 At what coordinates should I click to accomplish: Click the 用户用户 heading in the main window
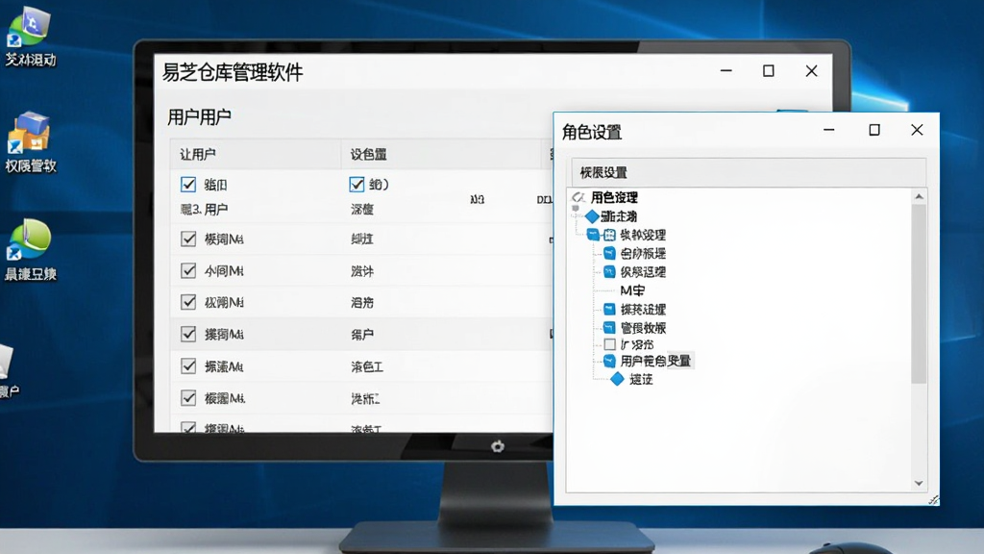[199, 116]
